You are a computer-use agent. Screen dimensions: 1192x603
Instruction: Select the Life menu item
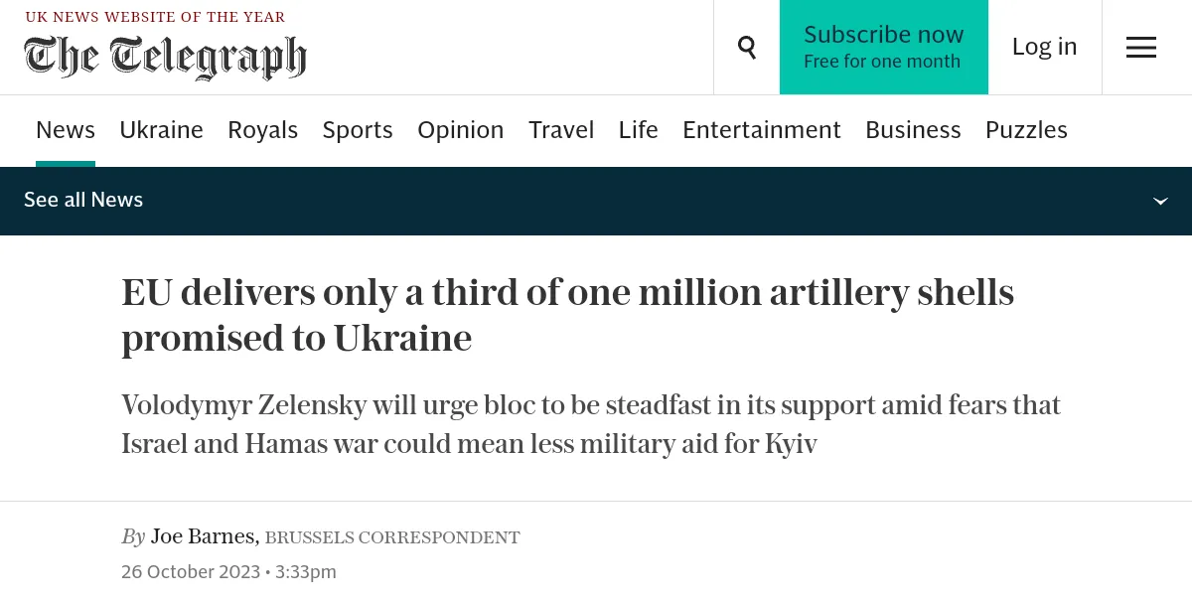pos(638,130)
